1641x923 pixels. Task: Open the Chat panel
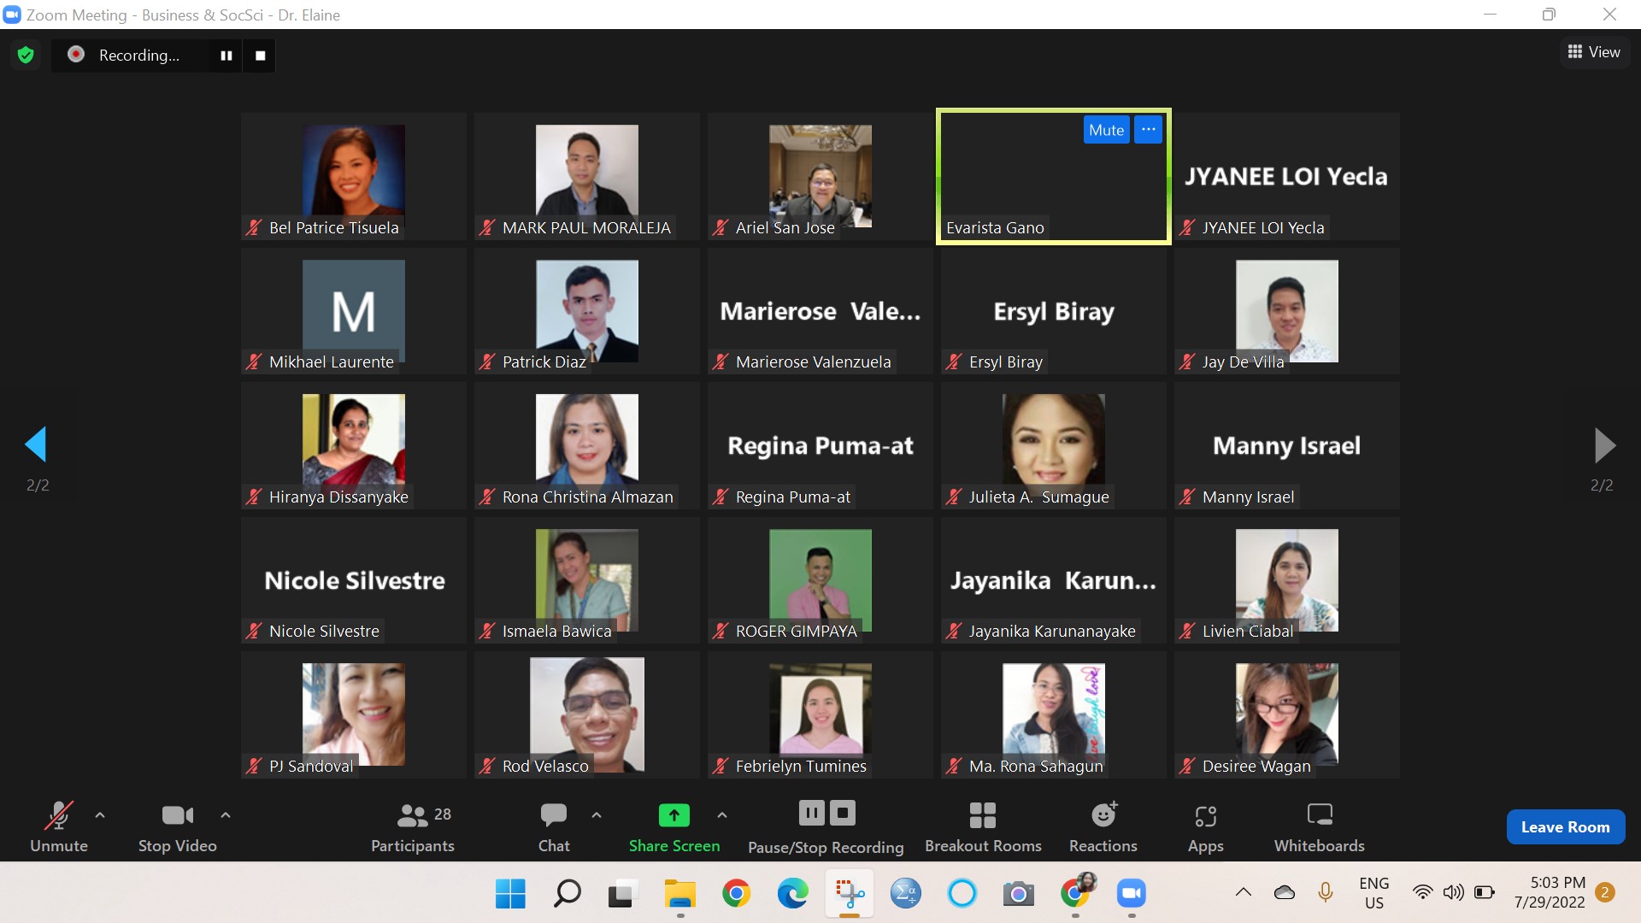click(x=553, y=826)
